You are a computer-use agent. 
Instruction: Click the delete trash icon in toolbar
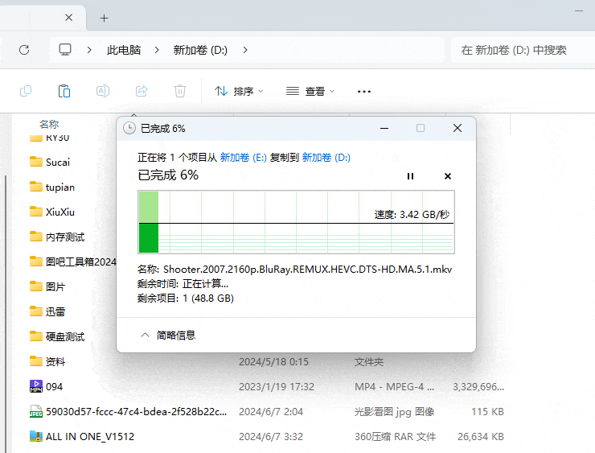coord(180,91)
